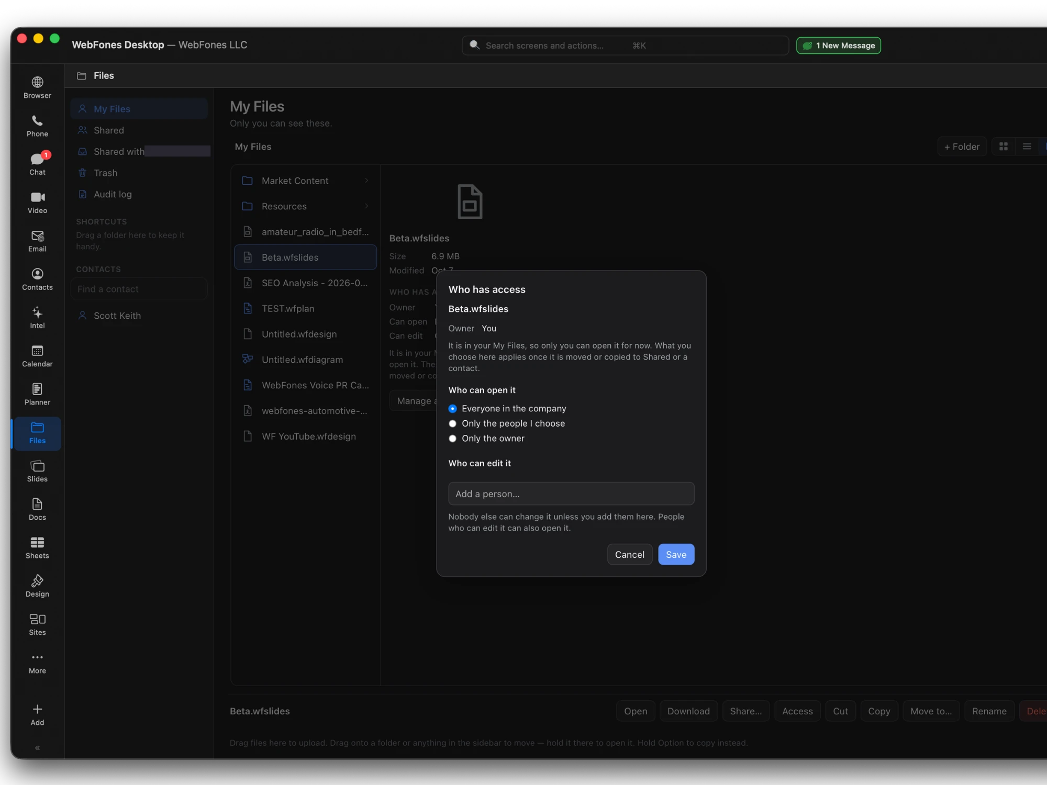Open Chat with unread badge

[37, 164]
